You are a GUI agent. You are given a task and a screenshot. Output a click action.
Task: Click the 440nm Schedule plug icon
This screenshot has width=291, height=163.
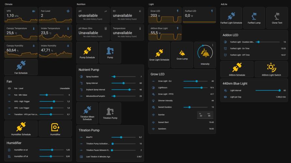(237, 67)
